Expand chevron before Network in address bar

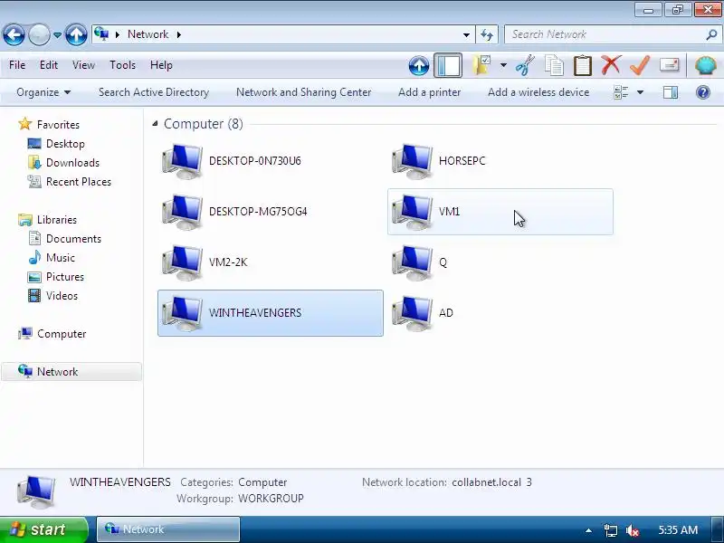point(118,34)
